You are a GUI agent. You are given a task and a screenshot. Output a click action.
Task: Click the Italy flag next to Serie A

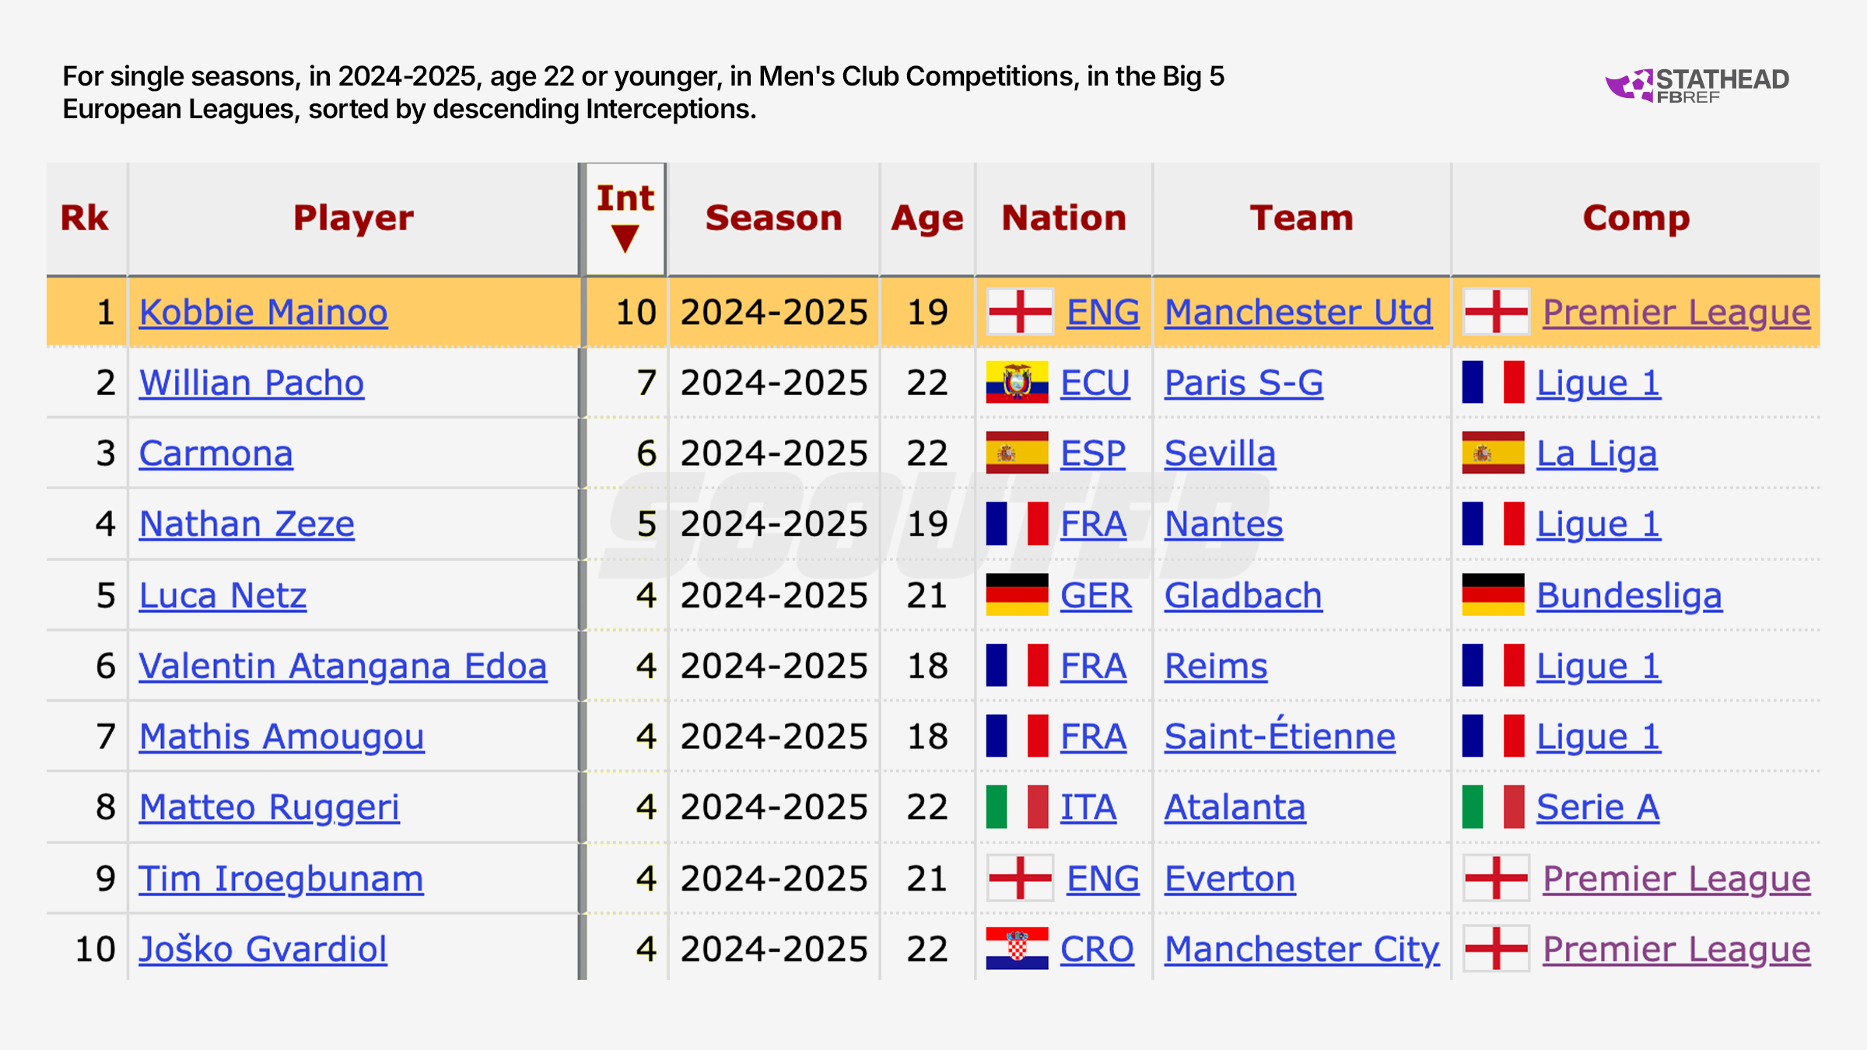1493,807
